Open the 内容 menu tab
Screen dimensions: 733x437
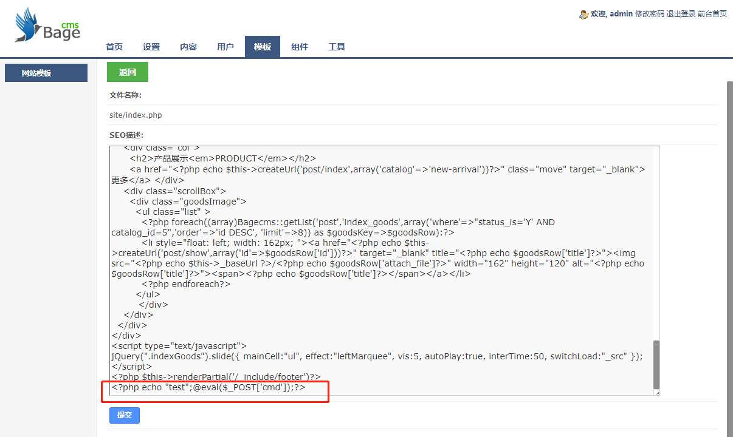pyautogui.click(x=188, y=47)
